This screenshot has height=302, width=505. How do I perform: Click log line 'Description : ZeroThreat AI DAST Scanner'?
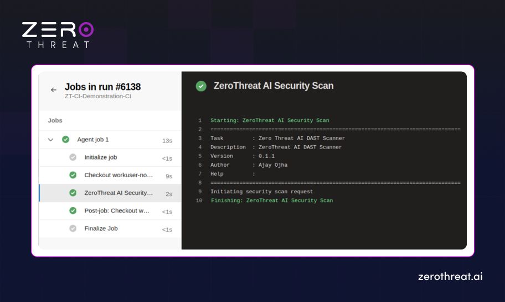(276, 147)
